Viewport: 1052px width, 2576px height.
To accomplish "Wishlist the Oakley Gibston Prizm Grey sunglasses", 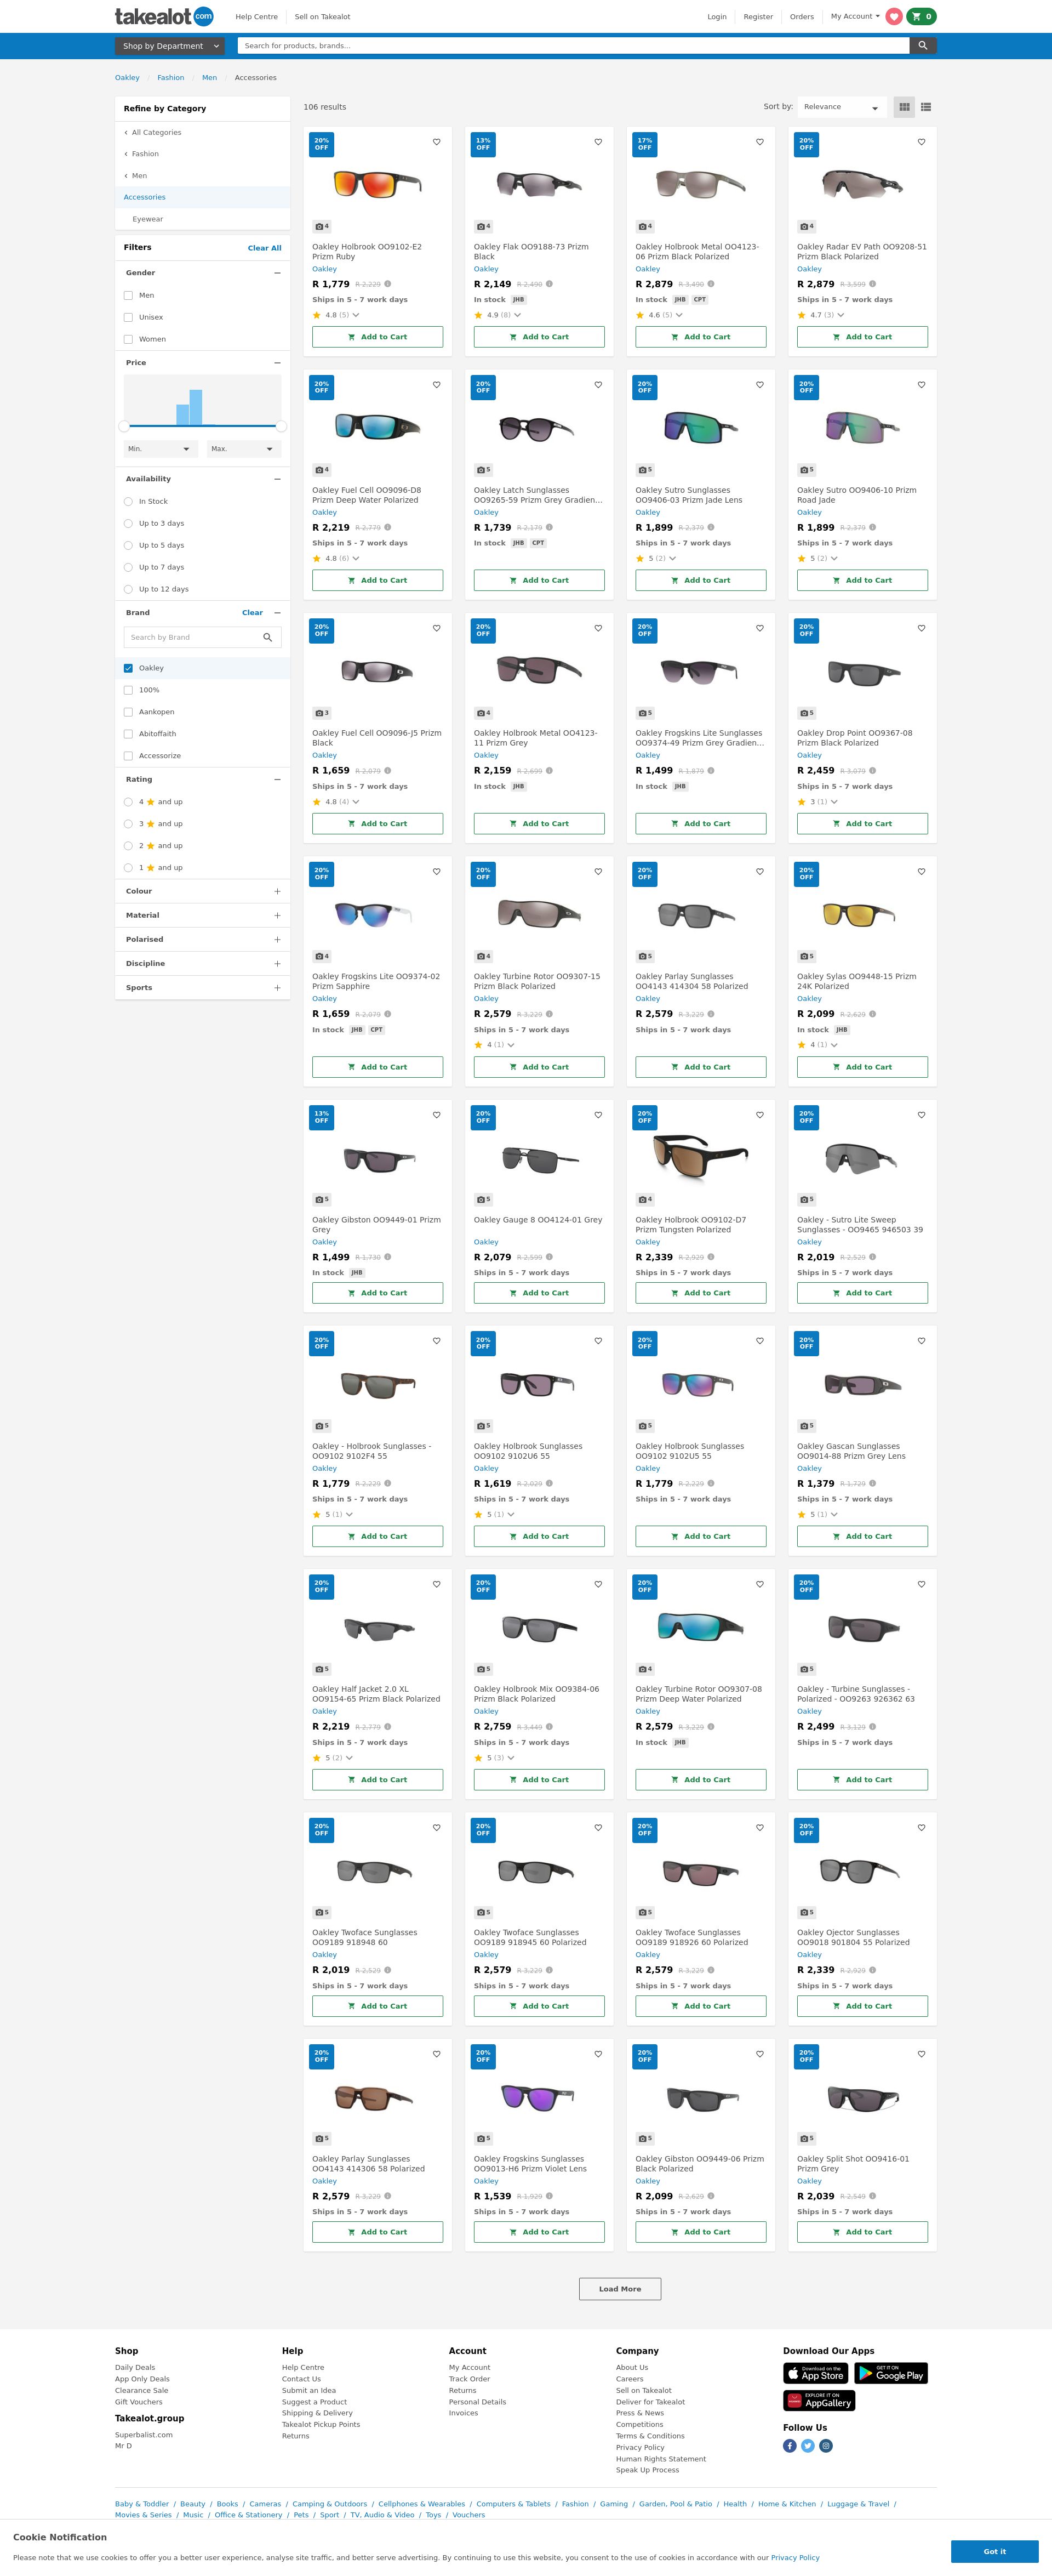I will (x=437, y=1115).
